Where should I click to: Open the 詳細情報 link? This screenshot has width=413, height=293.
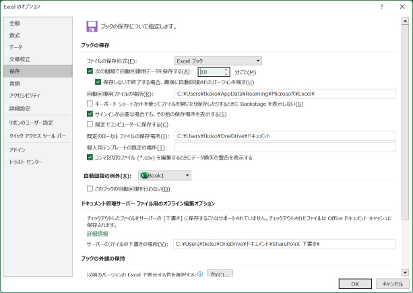point(98,234)
